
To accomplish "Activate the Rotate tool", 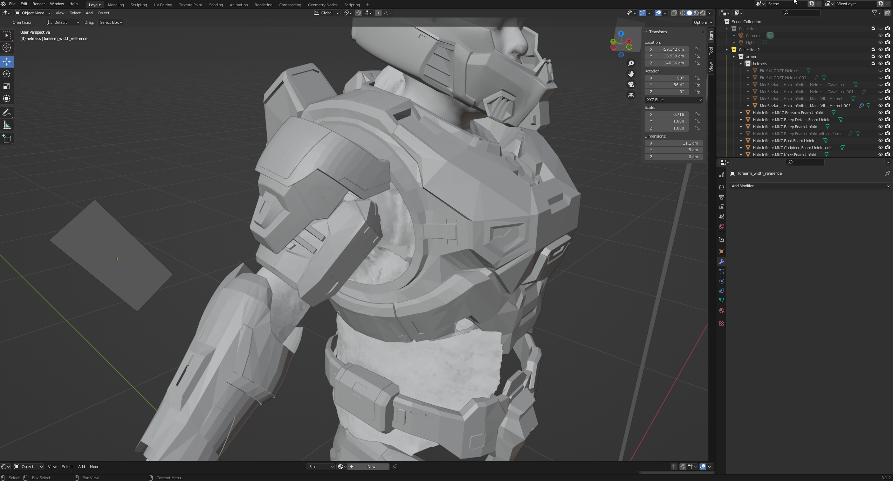I will tap(7, 74).
